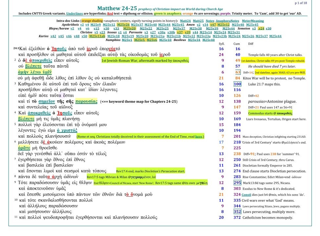The height and width of the screenshot is (236, 320).
Task: Click the 'Cum' column header
Action: 237,44
